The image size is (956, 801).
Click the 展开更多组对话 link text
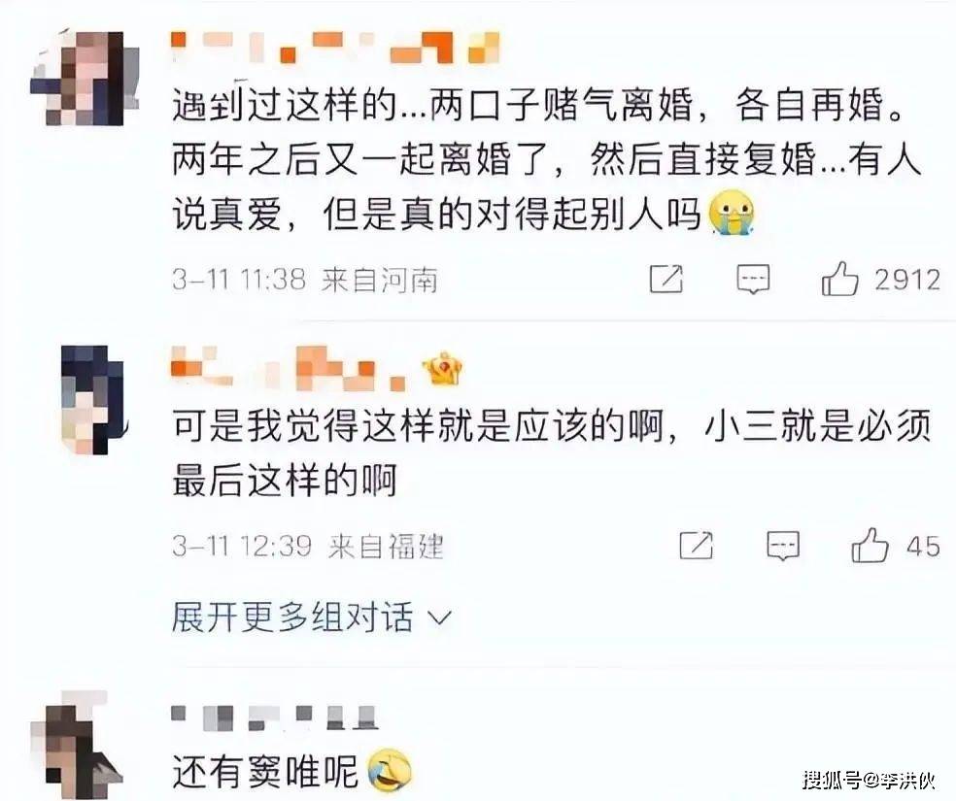click(x=292, y=617)
